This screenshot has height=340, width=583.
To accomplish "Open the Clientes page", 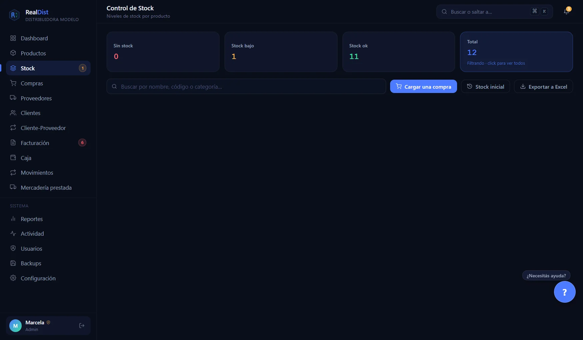I will pos(48,113).
